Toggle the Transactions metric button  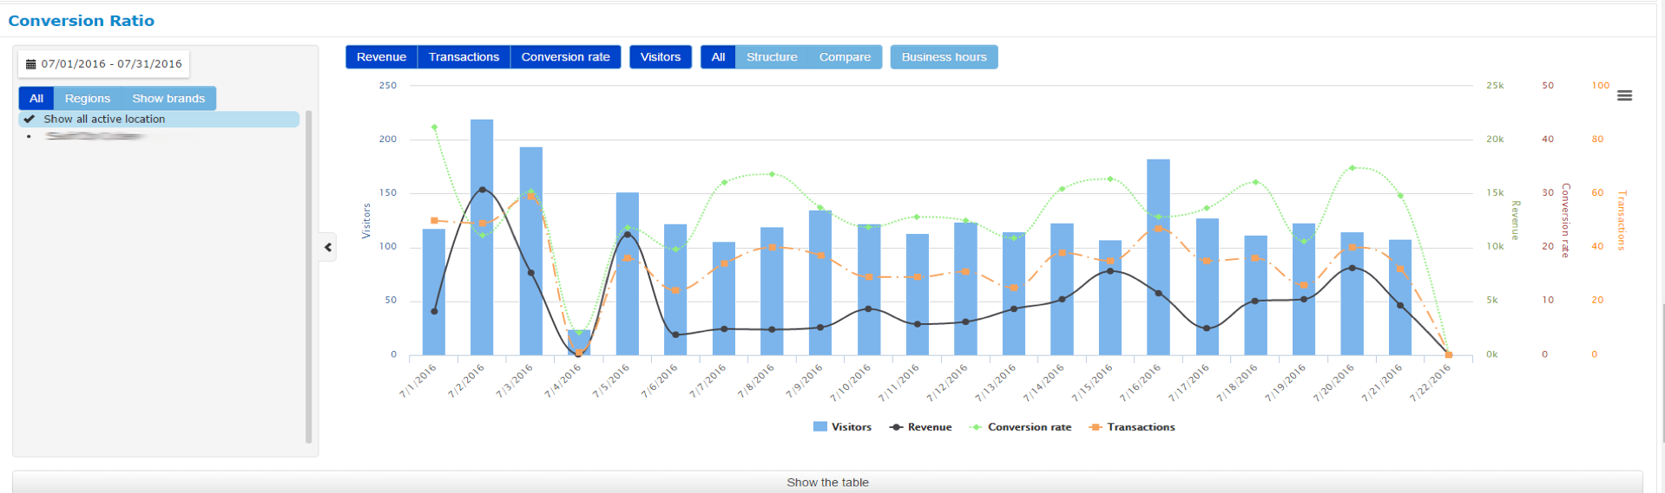click(464, 57)
